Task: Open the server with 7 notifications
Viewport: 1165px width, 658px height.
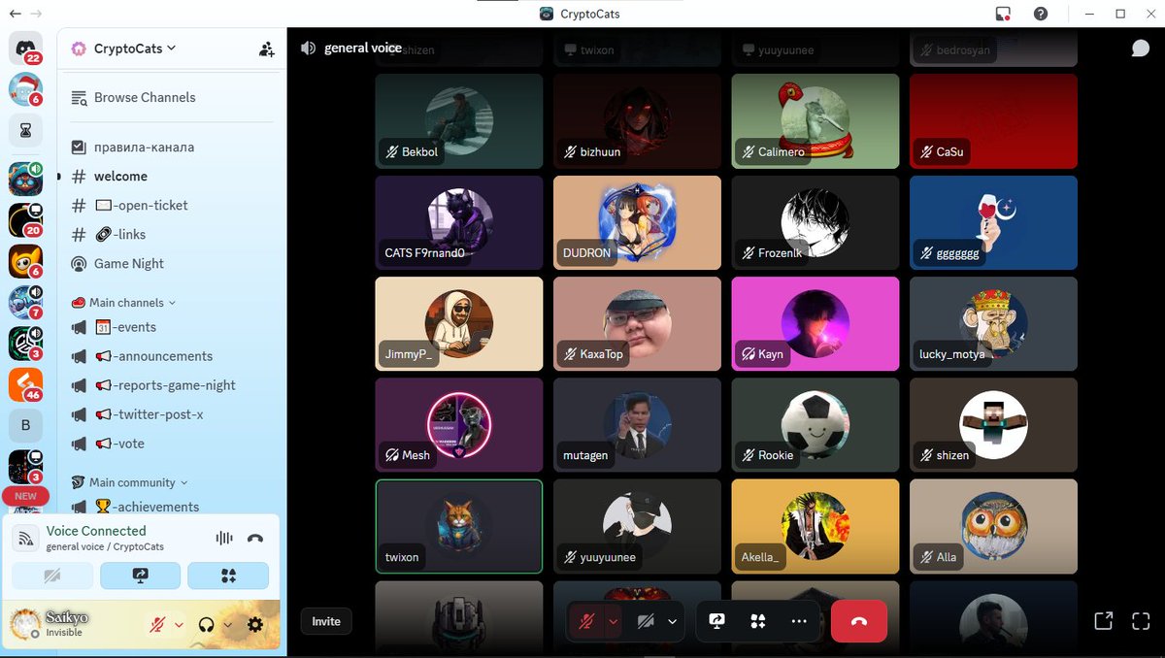Action: (x=25, y=302)
